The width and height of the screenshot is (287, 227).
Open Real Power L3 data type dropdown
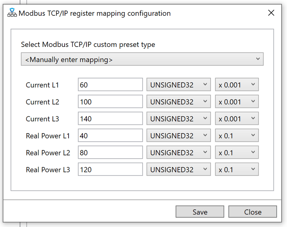point(179,170)
